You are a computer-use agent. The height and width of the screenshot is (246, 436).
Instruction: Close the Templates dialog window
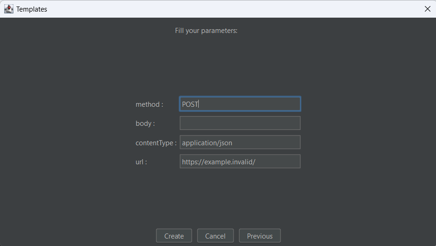tap(427, 9)
